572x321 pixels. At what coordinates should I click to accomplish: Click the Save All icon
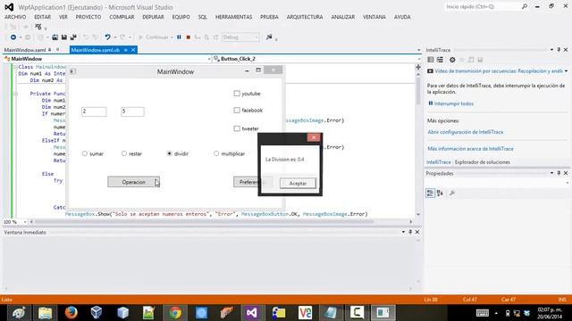point(73,37)
